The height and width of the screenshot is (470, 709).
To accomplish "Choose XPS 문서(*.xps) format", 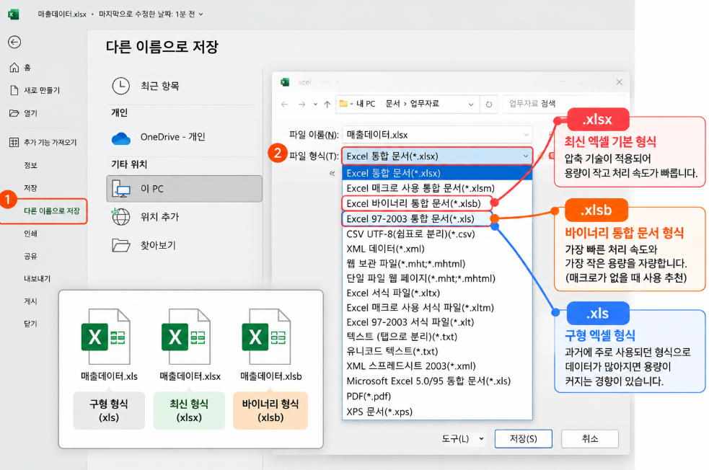I will click(x=437, y=412).
